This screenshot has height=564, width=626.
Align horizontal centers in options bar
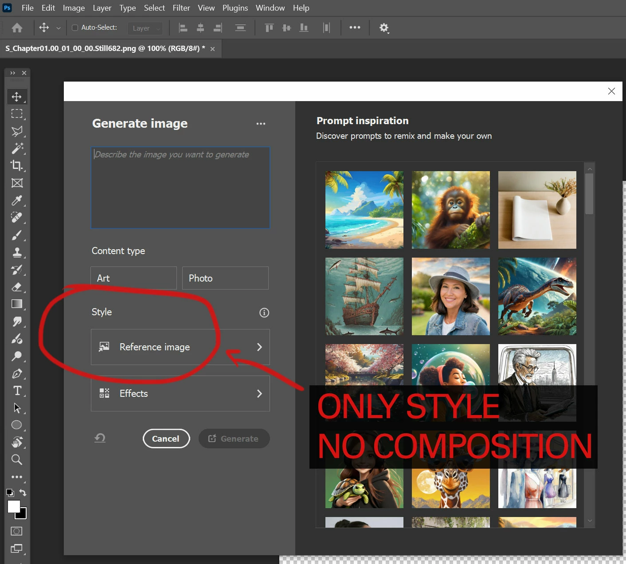200,28
